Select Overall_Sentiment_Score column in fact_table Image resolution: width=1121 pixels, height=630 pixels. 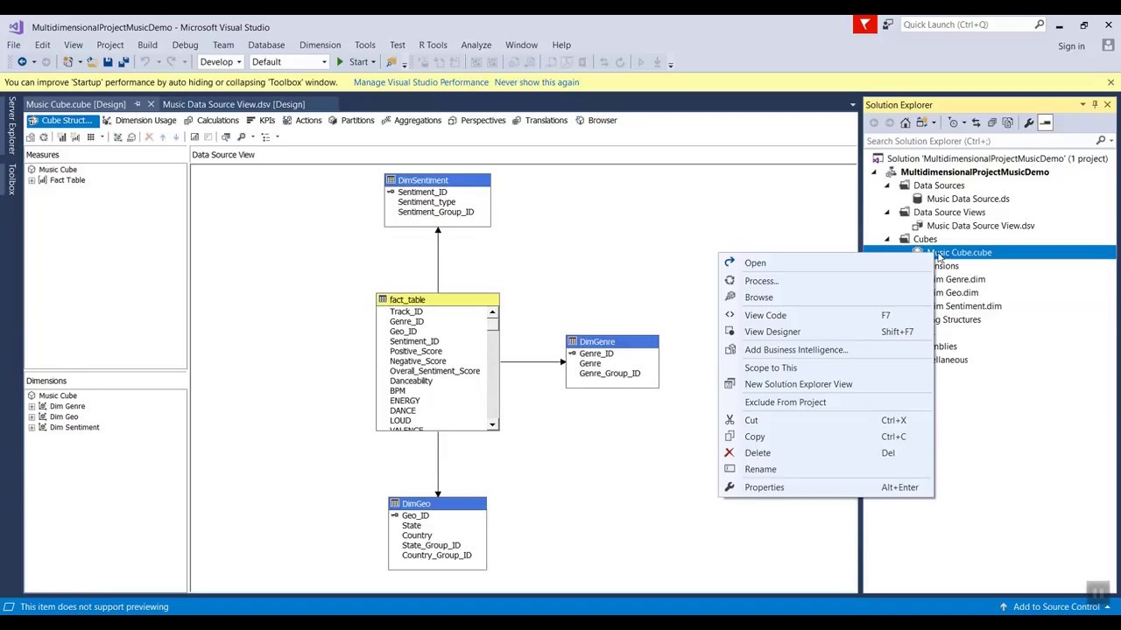point(434,371)
